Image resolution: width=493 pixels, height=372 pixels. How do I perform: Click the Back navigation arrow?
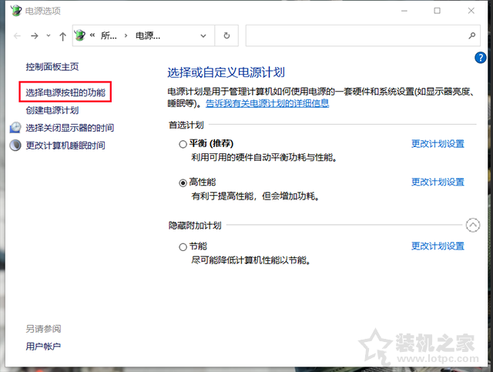click(x=17, y=36)
